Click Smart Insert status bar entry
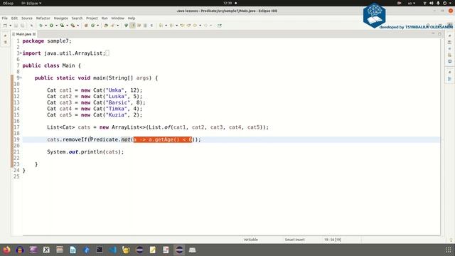 295,240
